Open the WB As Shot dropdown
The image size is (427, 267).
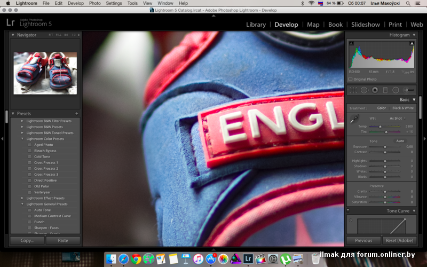pyautogui.click(x=397, y=118)
